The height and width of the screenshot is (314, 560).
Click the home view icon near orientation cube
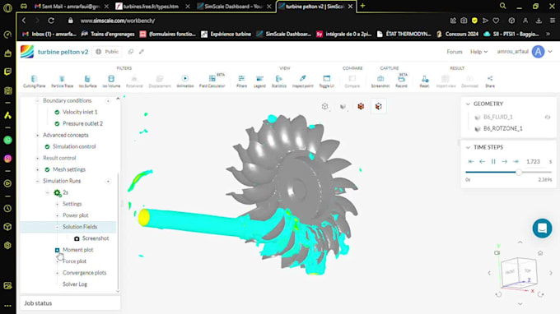click(540, 253)
